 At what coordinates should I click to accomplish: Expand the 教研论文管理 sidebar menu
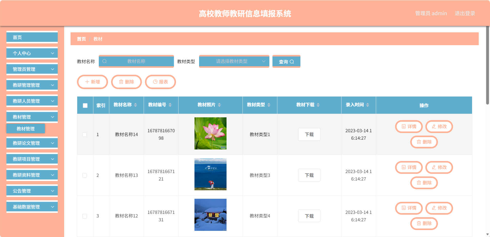pyautogui.click(x=32, y=143)
